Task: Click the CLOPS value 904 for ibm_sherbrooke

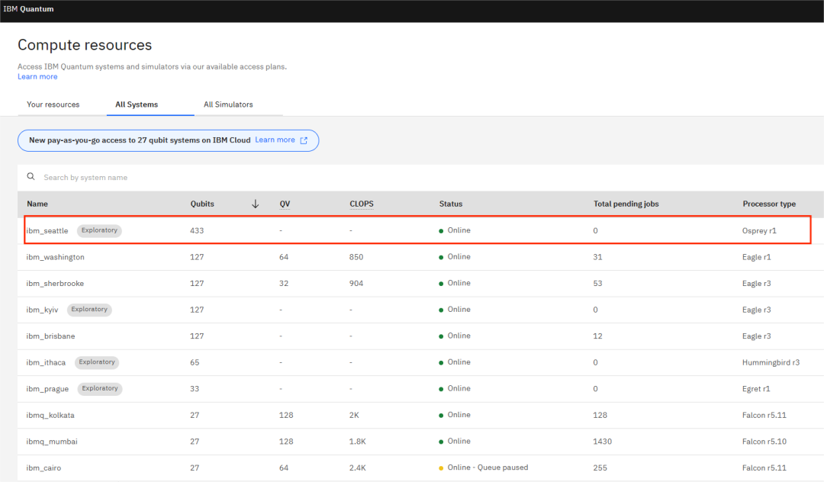Action: [x=356, y=284]
